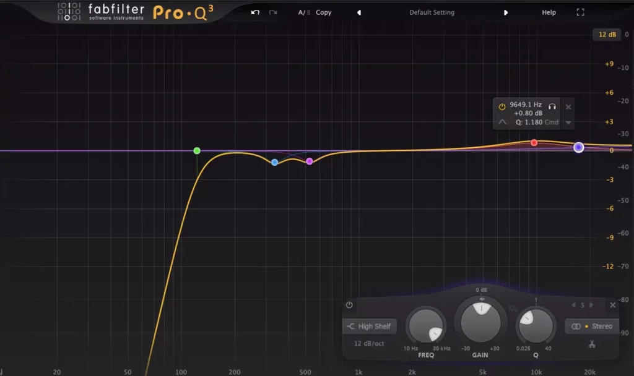
Task: Solo the band with the headphones icon
Action: point(552,106)
